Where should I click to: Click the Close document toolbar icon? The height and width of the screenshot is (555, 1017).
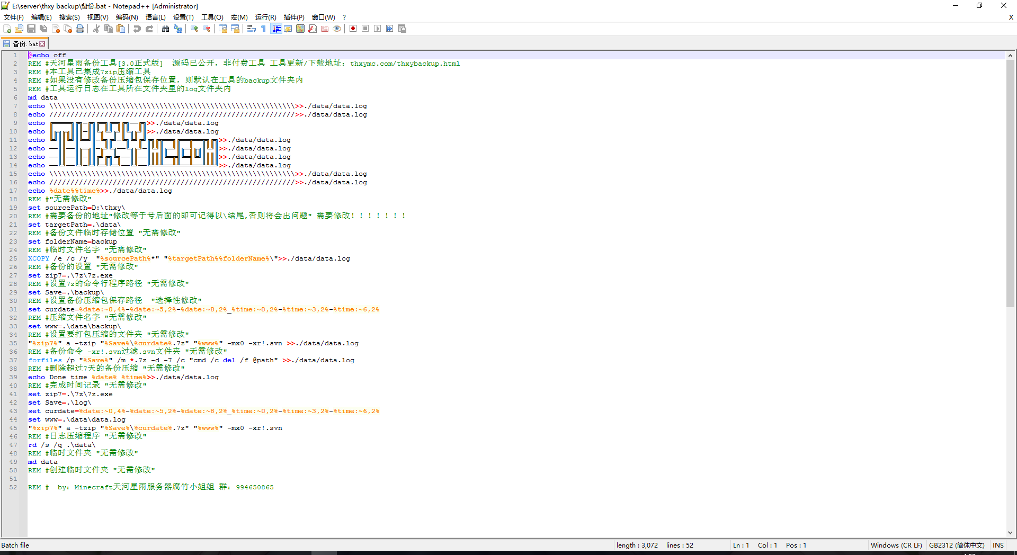tap(56, 29)
